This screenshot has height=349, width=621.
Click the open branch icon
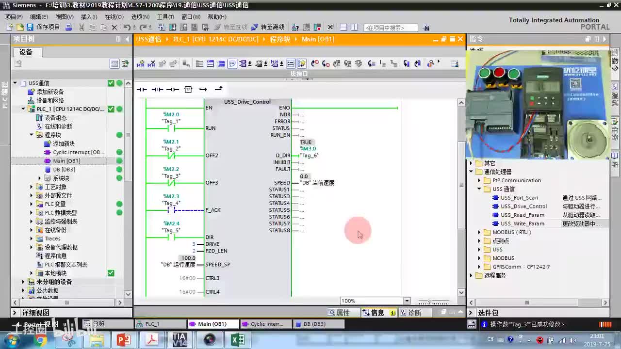pos(203,89)
